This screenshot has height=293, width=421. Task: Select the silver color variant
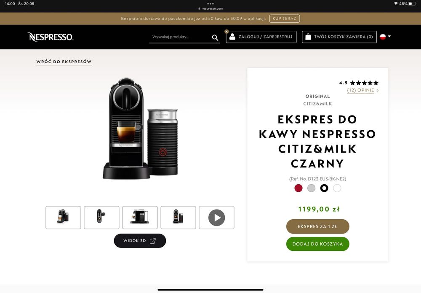point(311,188)
